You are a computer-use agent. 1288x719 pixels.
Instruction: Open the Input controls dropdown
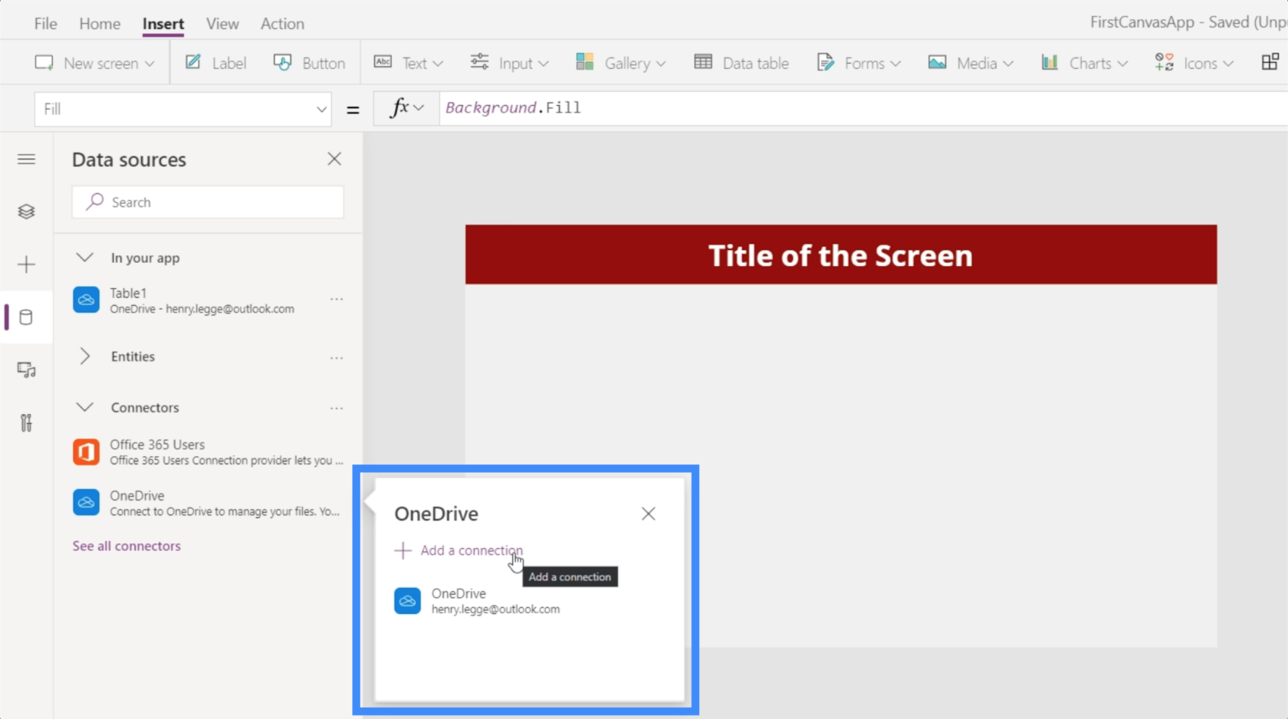point(510,63)
